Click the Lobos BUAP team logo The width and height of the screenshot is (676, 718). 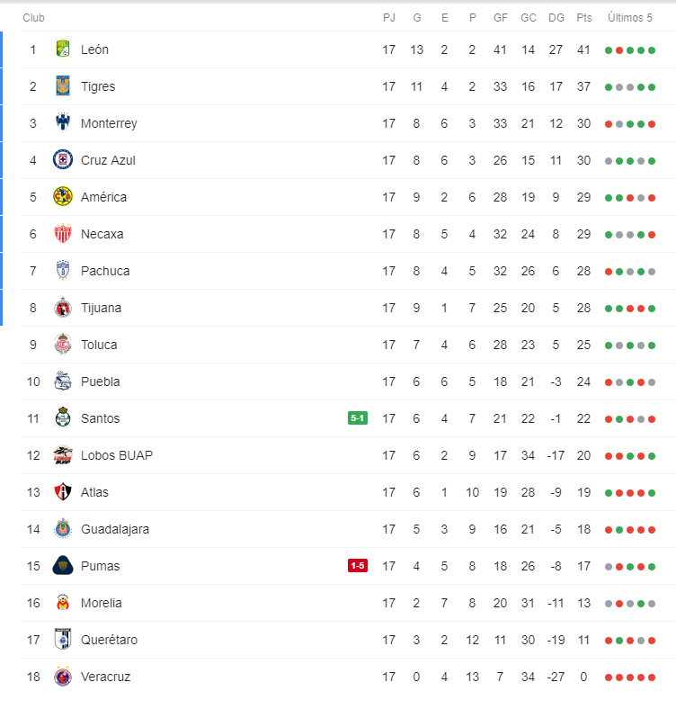pos(62,455)
